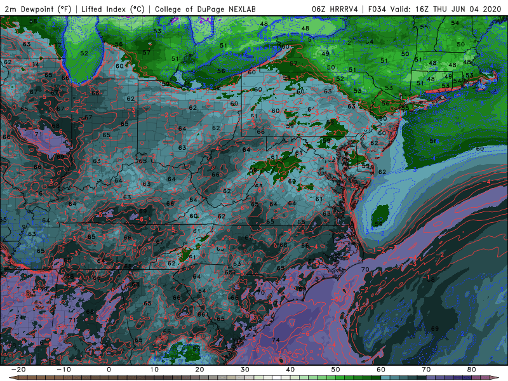Click the "0" label on the color scale
This screenshot has width=508, height=381.
(x=109, y=370)
